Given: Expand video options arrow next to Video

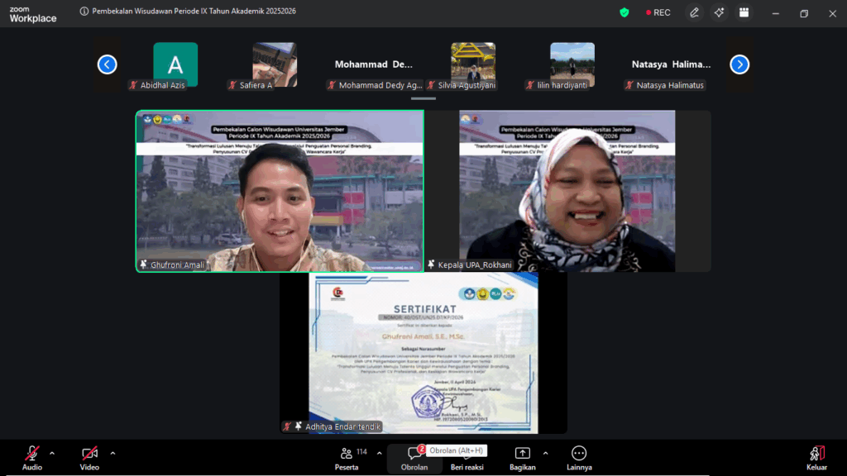Looking at the screenshot, I should (112, 453).
